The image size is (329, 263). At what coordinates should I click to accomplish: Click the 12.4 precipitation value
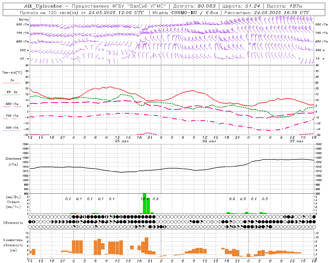(x=145, y=199)
